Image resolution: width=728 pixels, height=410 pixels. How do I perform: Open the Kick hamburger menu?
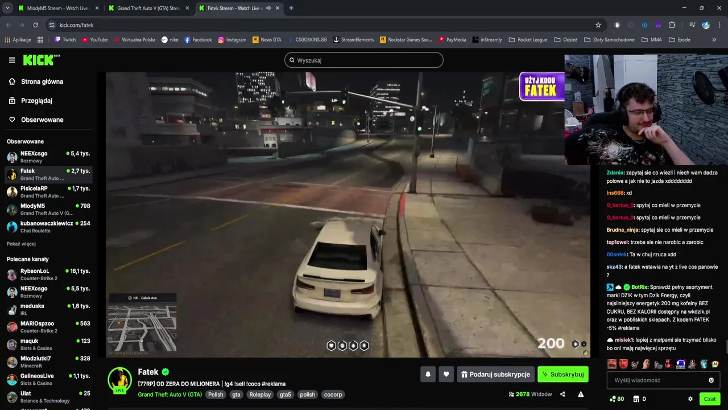coord(12,60)
